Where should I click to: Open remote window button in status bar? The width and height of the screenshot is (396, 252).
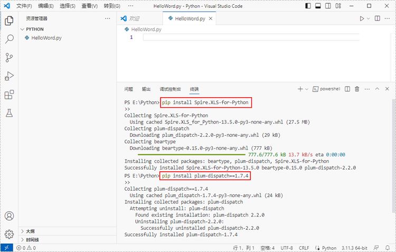pos(6,248)
